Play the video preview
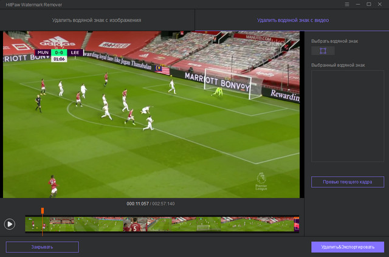The height and width of the screenshot is (257, 389). [10, 224]
